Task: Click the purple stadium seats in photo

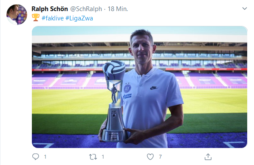Action: click(211, 80)
